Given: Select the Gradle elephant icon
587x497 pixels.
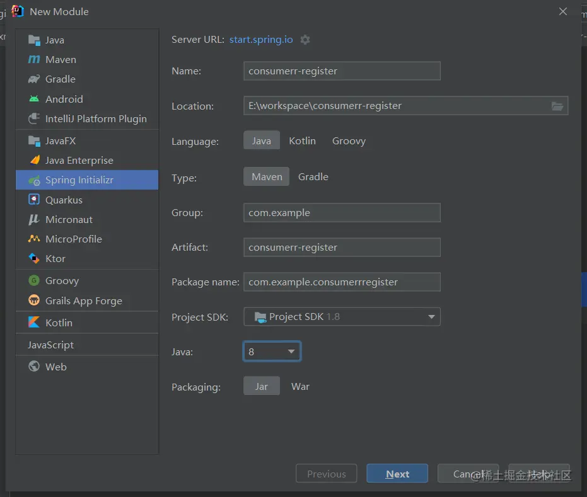Looking at the screenshot, I should (34, 79).
